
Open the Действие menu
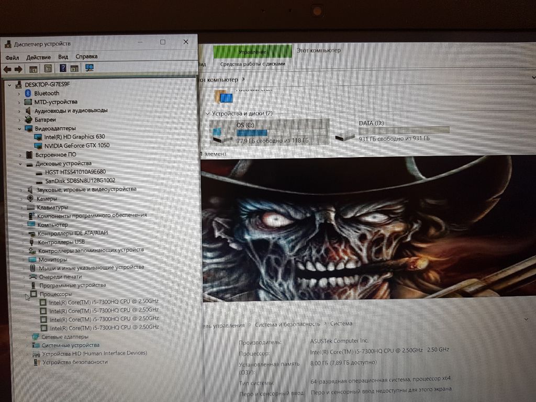coord(38,57)
